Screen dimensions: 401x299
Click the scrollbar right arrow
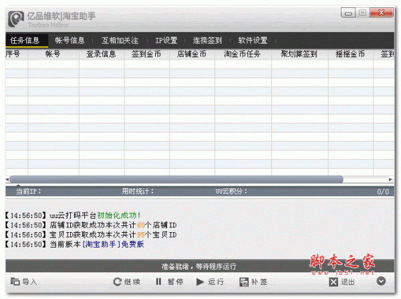pos(390,179)
